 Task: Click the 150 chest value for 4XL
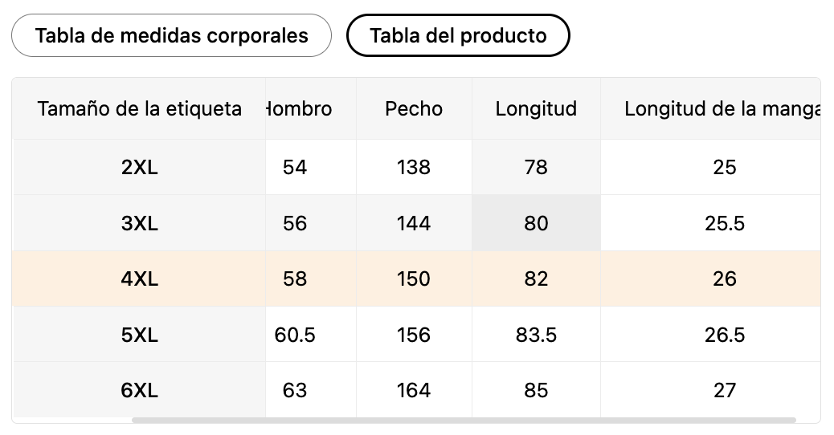tap(414, 278)
